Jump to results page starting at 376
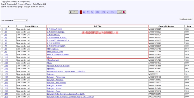The image size is (194, 98). (112, 12)
